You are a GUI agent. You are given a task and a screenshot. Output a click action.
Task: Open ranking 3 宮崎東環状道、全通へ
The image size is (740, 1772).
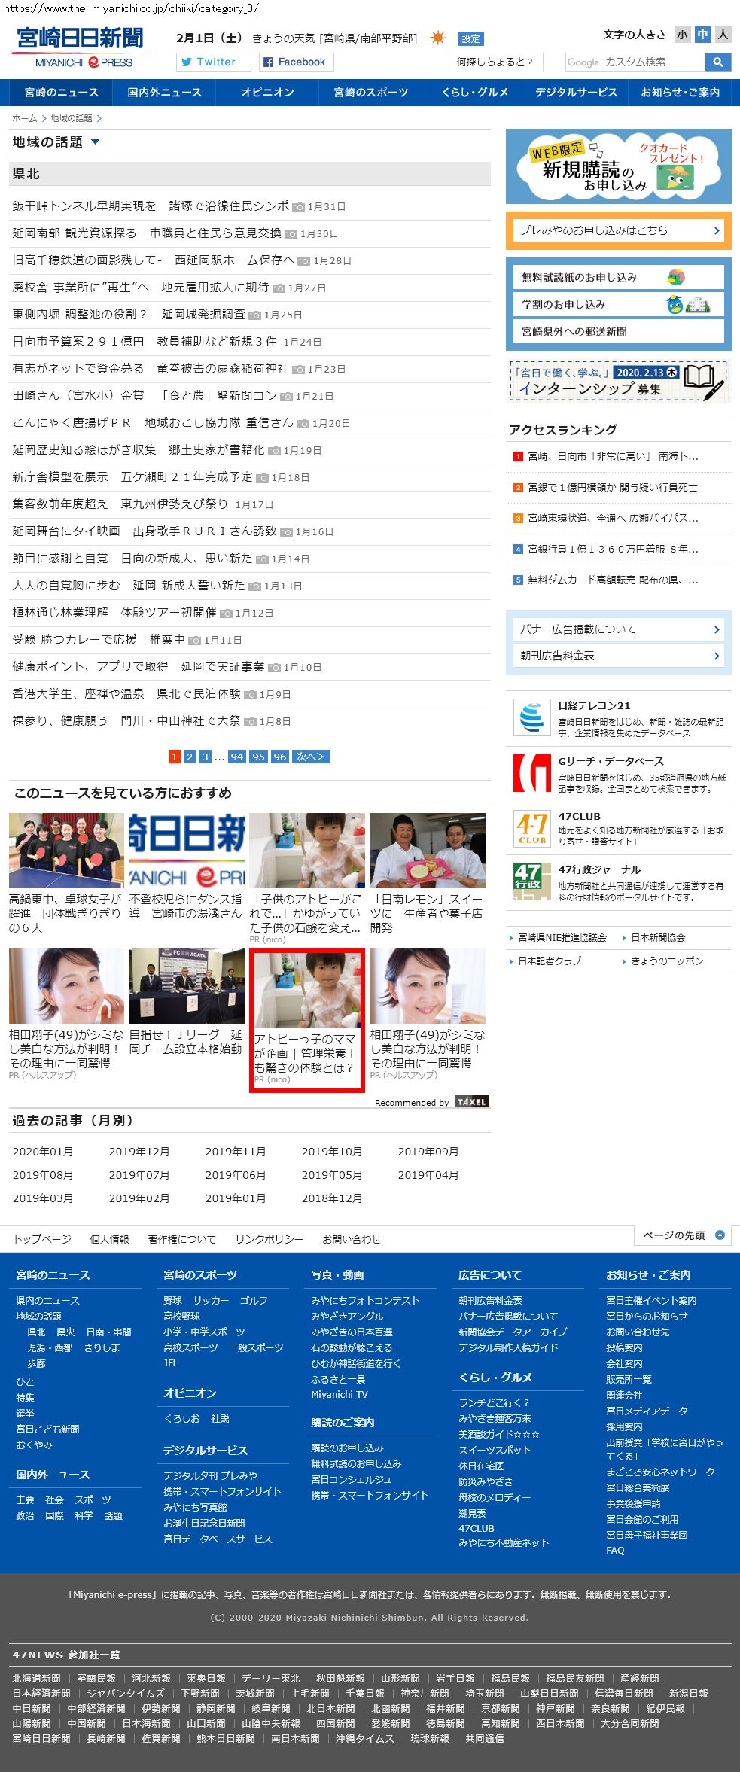tap(613, 518)
